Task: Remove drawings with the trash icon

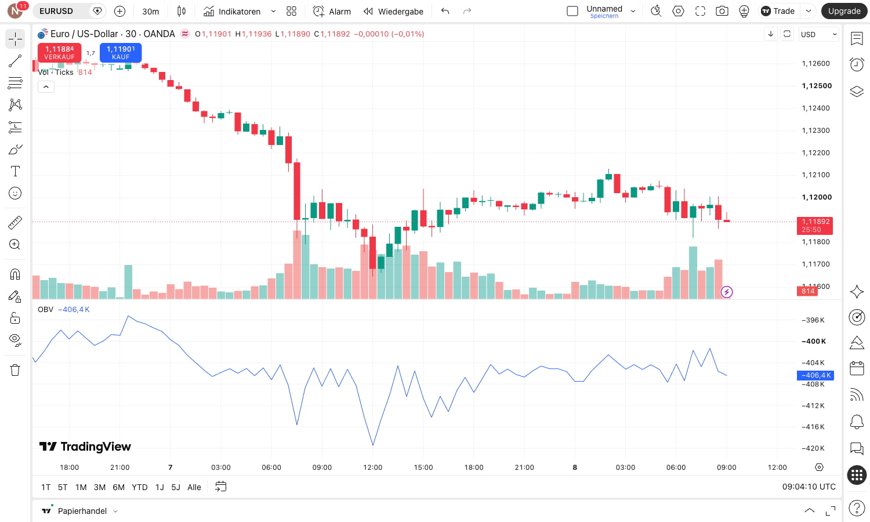Action: click(15, 370)
